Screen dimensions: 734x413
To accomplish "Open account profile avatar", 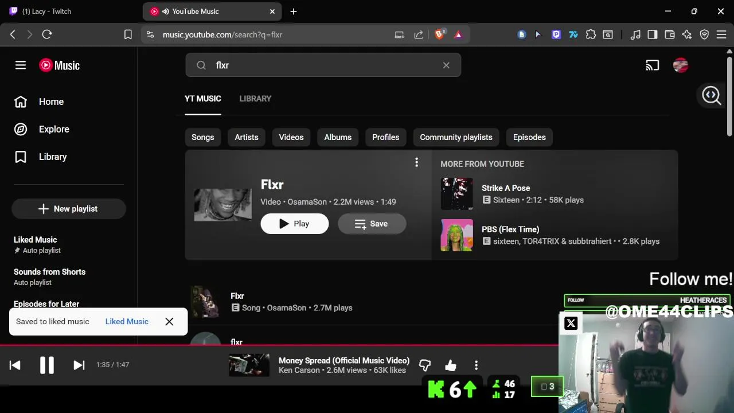I will pos(681,65).
